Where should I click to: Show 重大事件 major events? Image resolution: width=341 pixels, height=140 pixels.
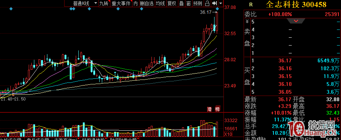[x=121, y=3]
